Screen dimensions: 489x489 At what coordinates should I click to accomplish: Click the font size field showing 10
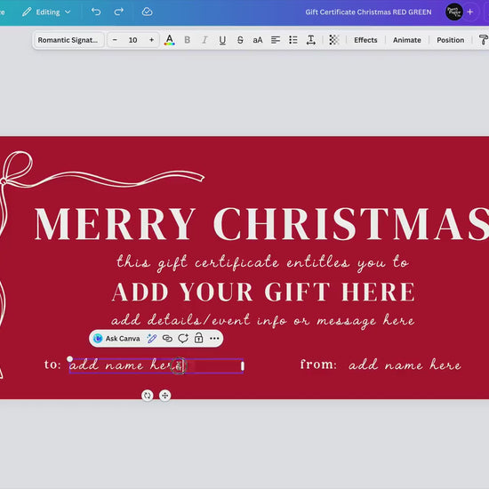tap(132, 40)
